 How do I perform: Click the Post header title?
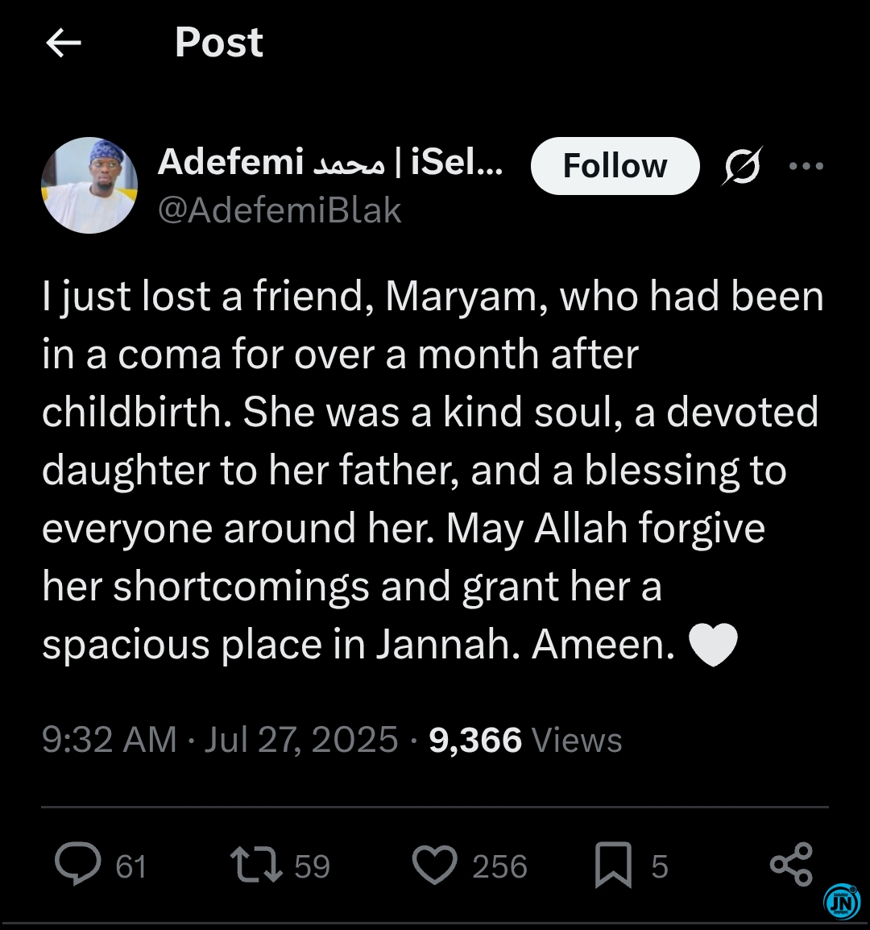[219, 43]
